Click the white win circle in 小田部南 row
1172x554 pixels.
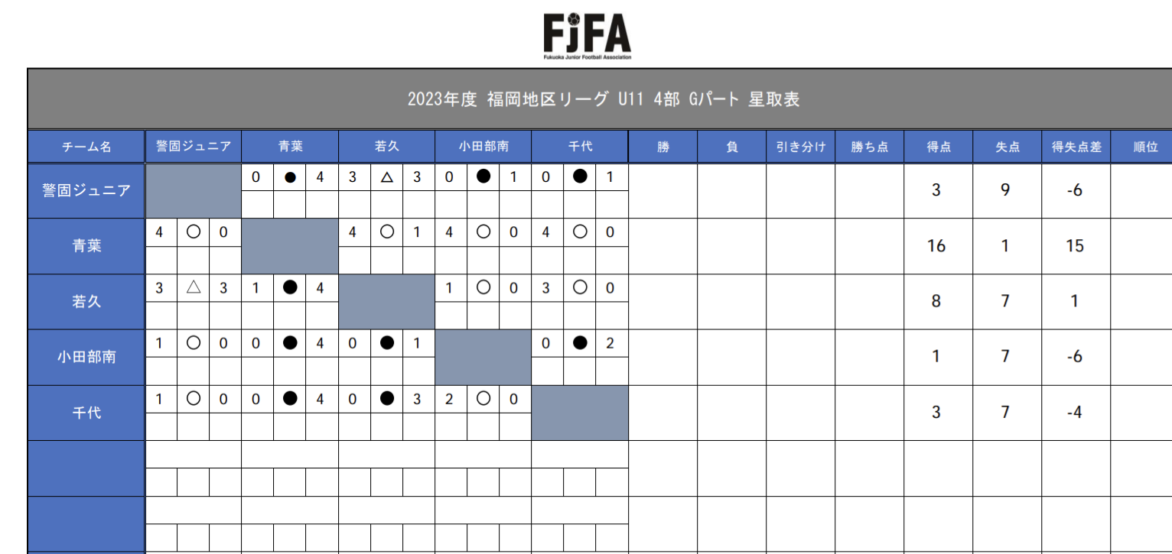[194, 343]
